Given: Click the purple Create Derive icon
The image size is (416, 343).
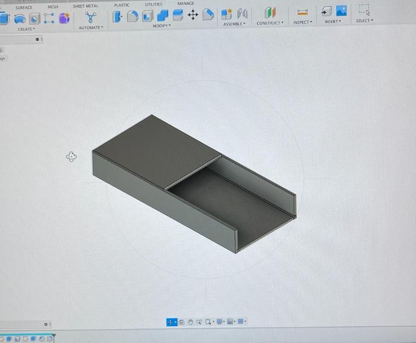Looking at the screenshot, I should [x=64, y=19].
